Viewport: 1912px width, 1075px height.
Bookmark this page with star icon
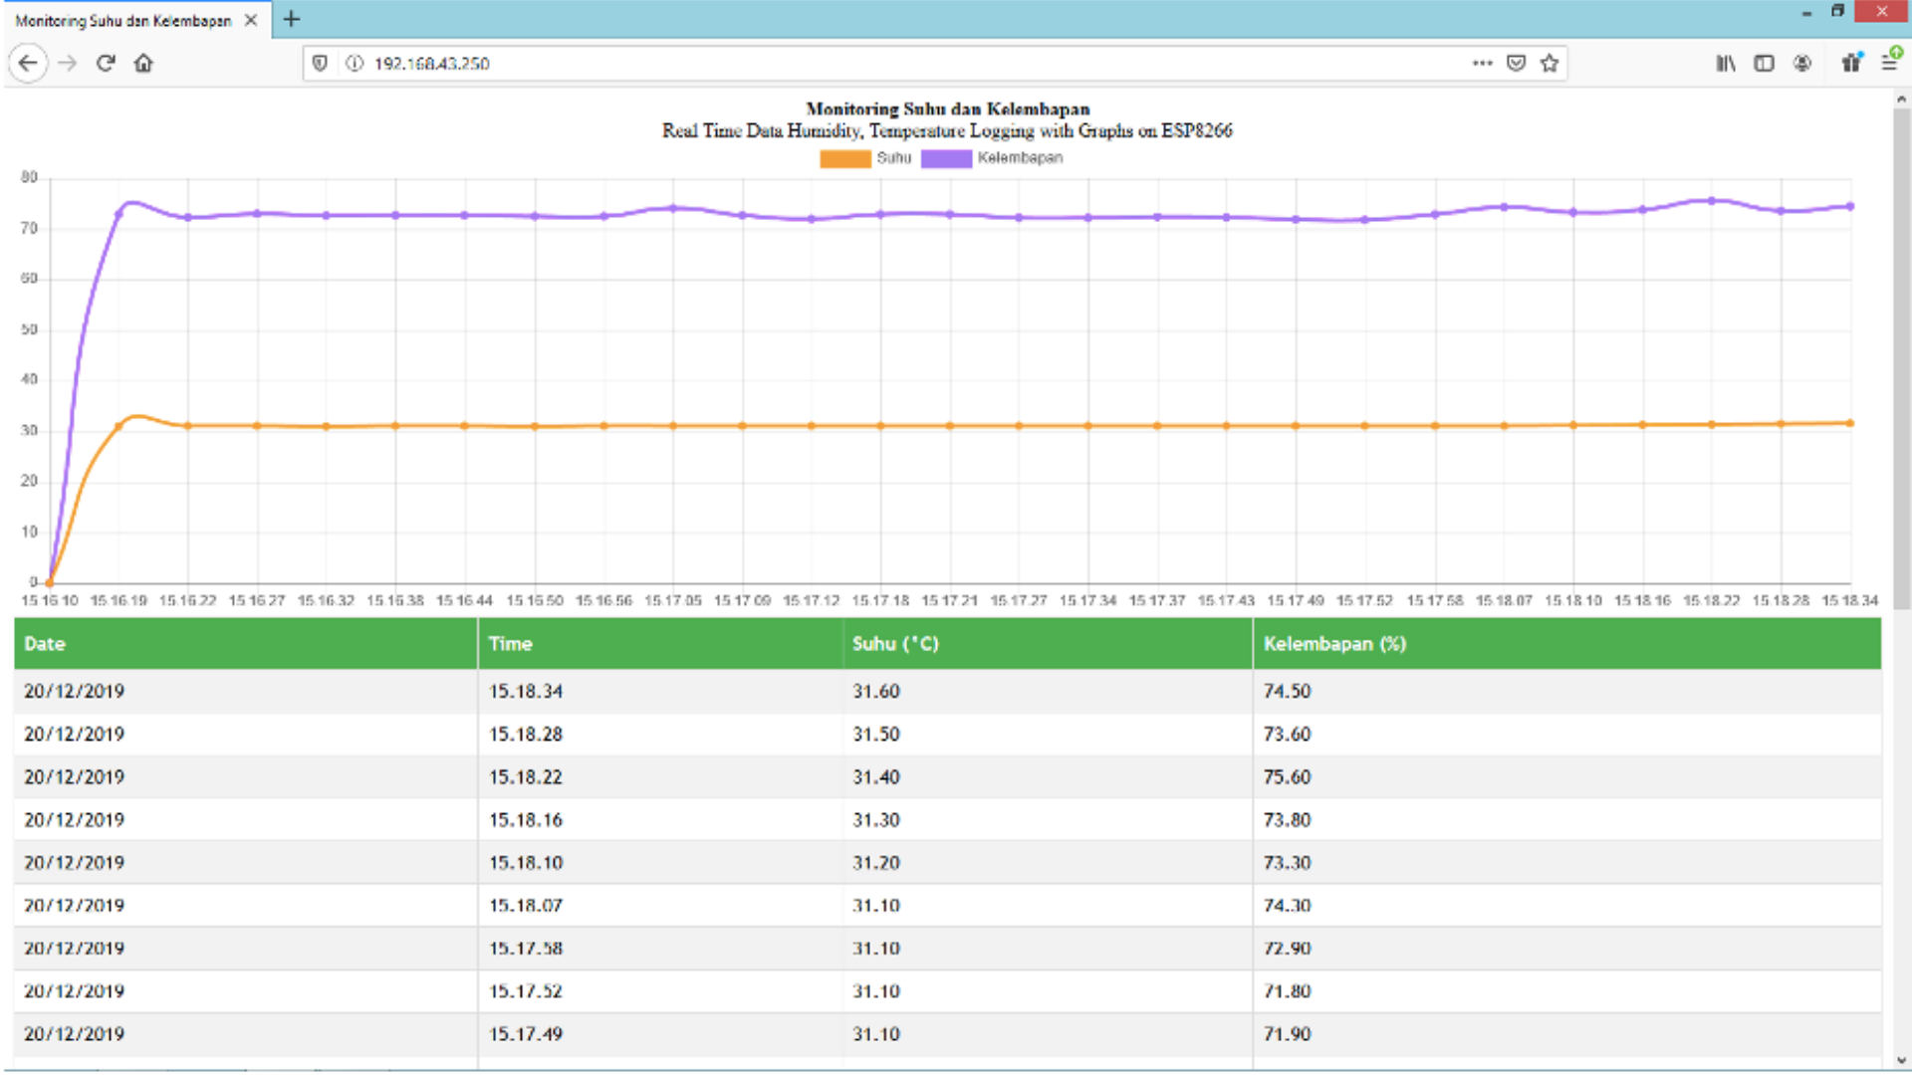click(x=1550, y=64)
